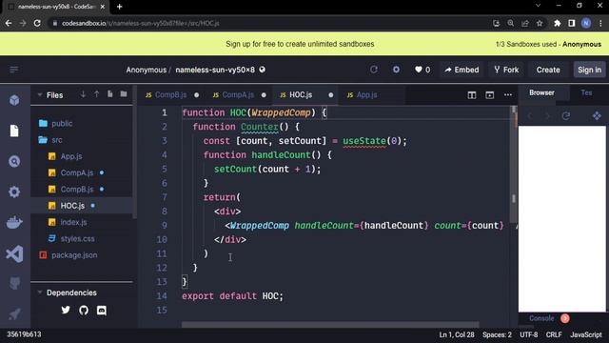Create a new file with the file icon
The width and height of the screenshot is (609, 343).
coord(110,94)
